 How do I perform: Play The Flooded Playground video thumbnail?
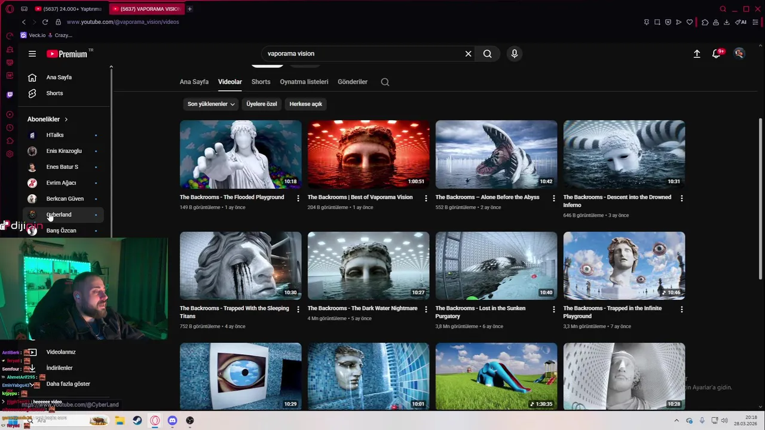241,155
